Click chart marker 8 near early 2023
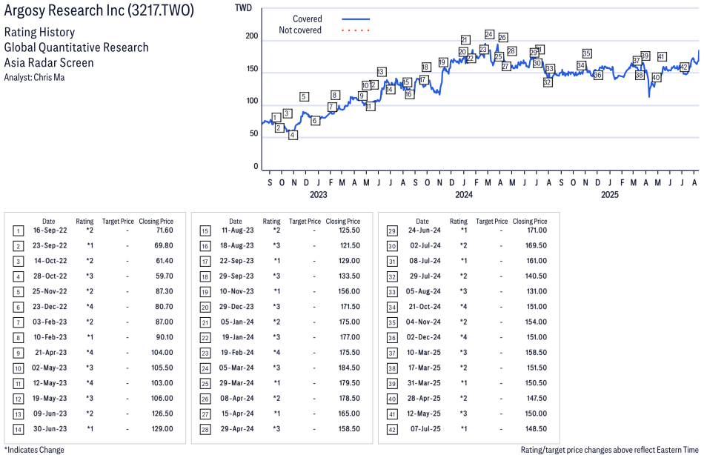The image size is (707, 455). 334,95
